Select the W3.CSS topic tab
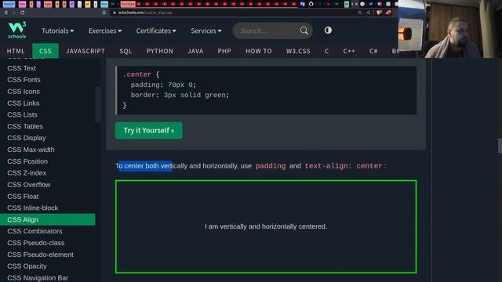Image resolution: width=502 pixels, height=282 pixels. pos(298,51)
